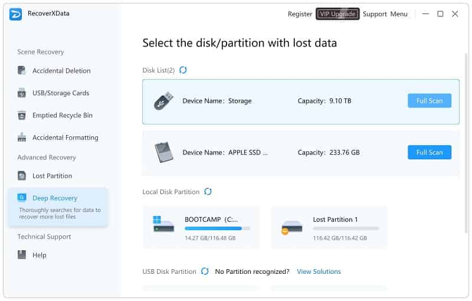Choose Emptied Recycle Bin recovery
The width and height of the screenshot is (472, 301).
(63, 116)
